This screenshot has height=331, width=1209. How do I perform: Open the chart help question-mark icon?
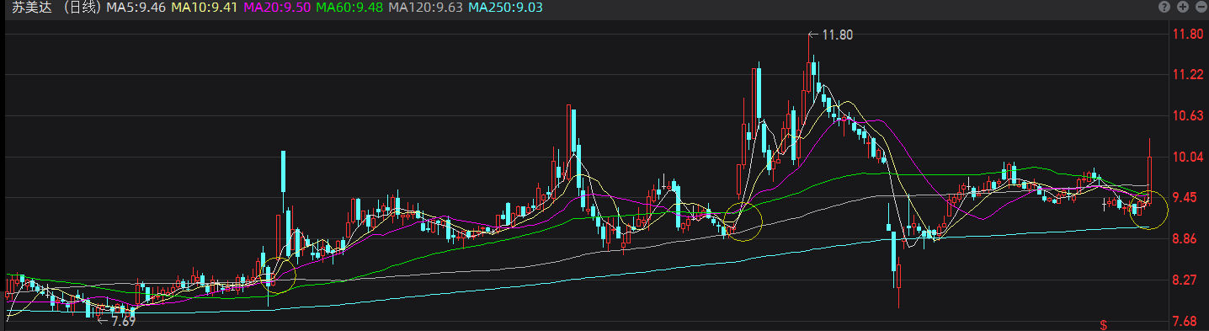click(x=1164, y=7)
